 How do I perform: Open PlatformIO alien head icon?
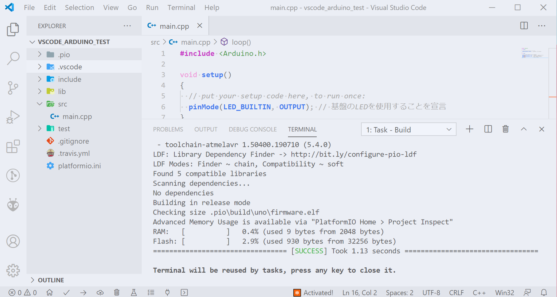point(13,205)
